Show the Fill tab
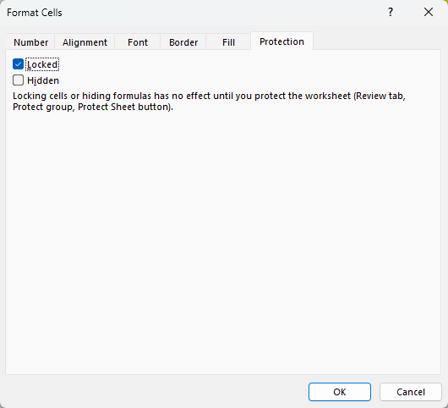 228,42
